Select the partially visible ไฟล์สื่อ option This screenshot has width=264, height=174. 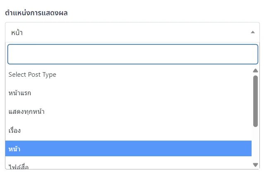click(x=19, y=166)
